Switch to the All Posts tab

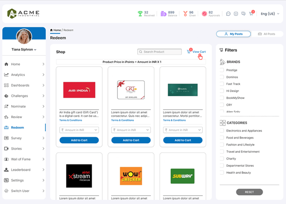pos(266,34)
